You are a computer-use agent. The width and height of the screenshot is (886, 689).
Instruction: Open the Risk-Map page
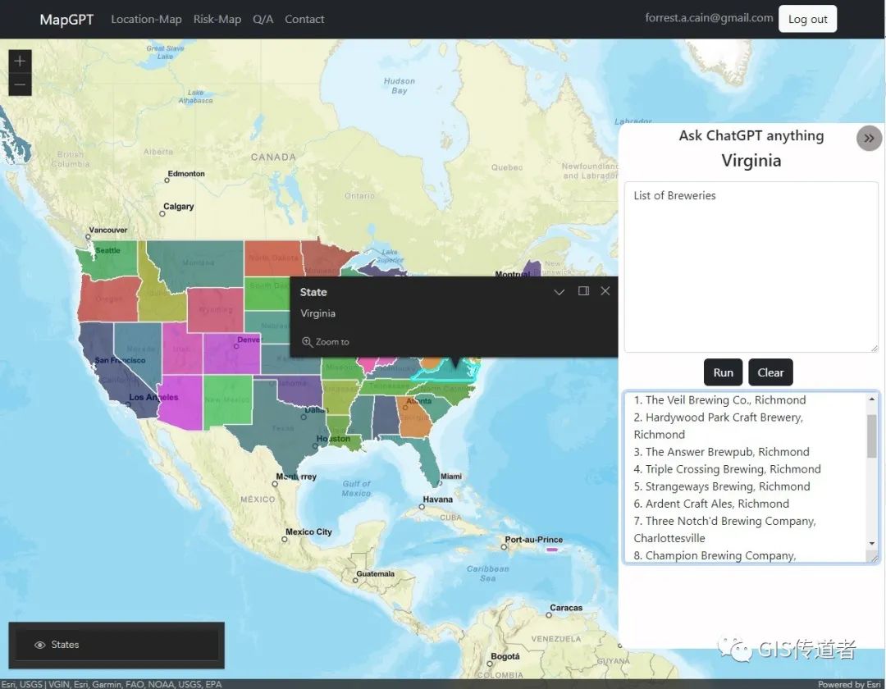coord(217,19)
